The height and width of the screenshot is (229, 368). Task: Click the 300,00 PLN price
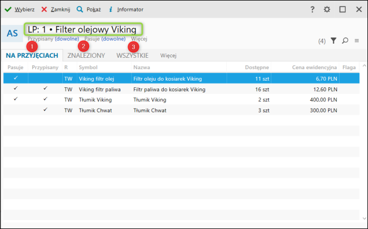pyautogui.click(x=324, y=110)
